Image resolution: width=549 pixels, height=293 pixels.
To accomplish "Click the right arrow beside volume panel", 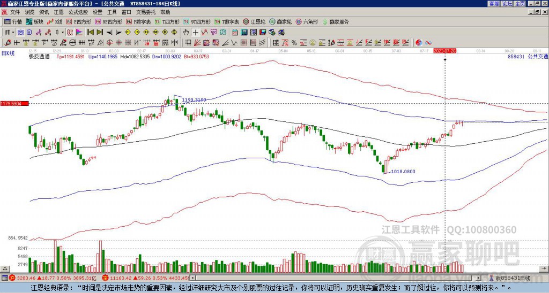I will pyautogui.click(x=544, y=268).
